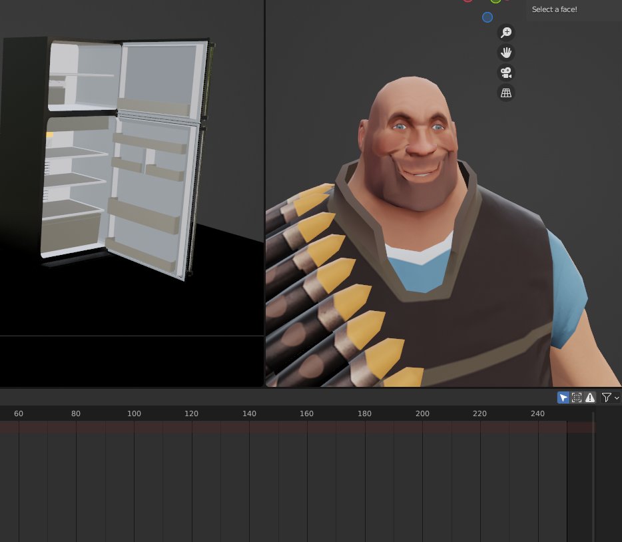This screenshot has height=542, width=622.
Task: Switch to camera view using camera icon
Action: [506, 72]
